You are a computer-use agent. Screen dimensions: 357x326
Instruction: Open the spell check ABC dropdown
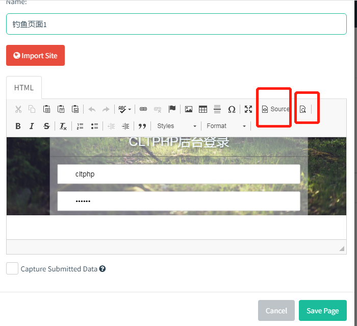[124, 109]
